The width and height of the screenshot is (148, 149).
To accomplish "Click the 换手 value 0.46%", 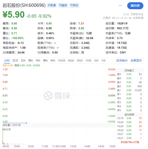I will tap(50, 33).
